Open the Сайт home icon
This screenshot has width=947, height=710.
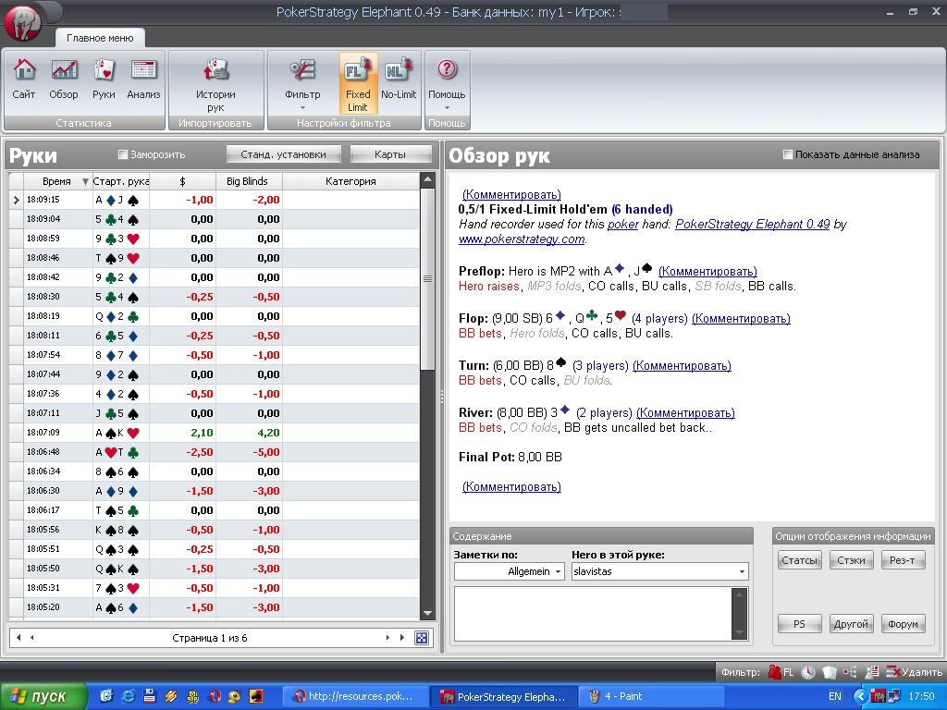point(23,80)
